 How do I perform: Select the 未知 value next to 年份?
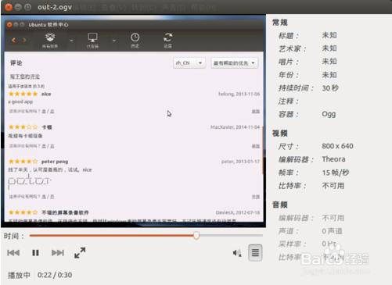pos(329,75)
